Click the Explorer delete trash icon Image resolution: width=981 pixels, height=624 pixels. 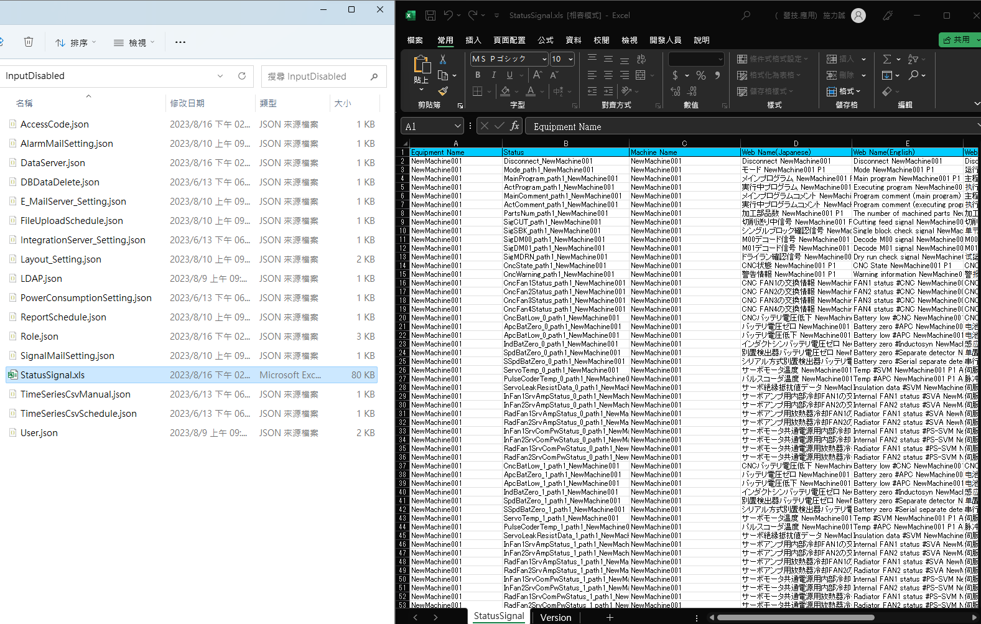[x=29, y=42]
